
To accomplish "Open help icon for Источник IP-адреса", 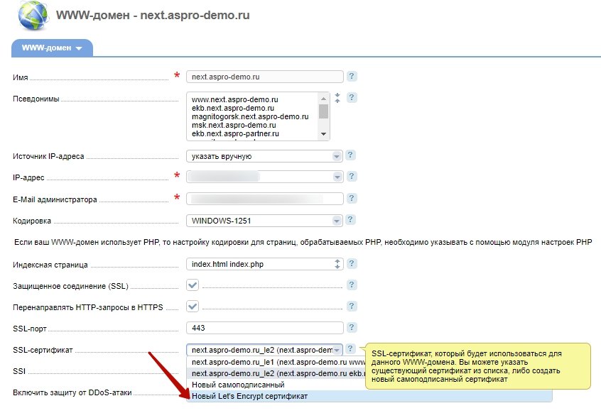I will pyautogui.click(x=350, y=155).
